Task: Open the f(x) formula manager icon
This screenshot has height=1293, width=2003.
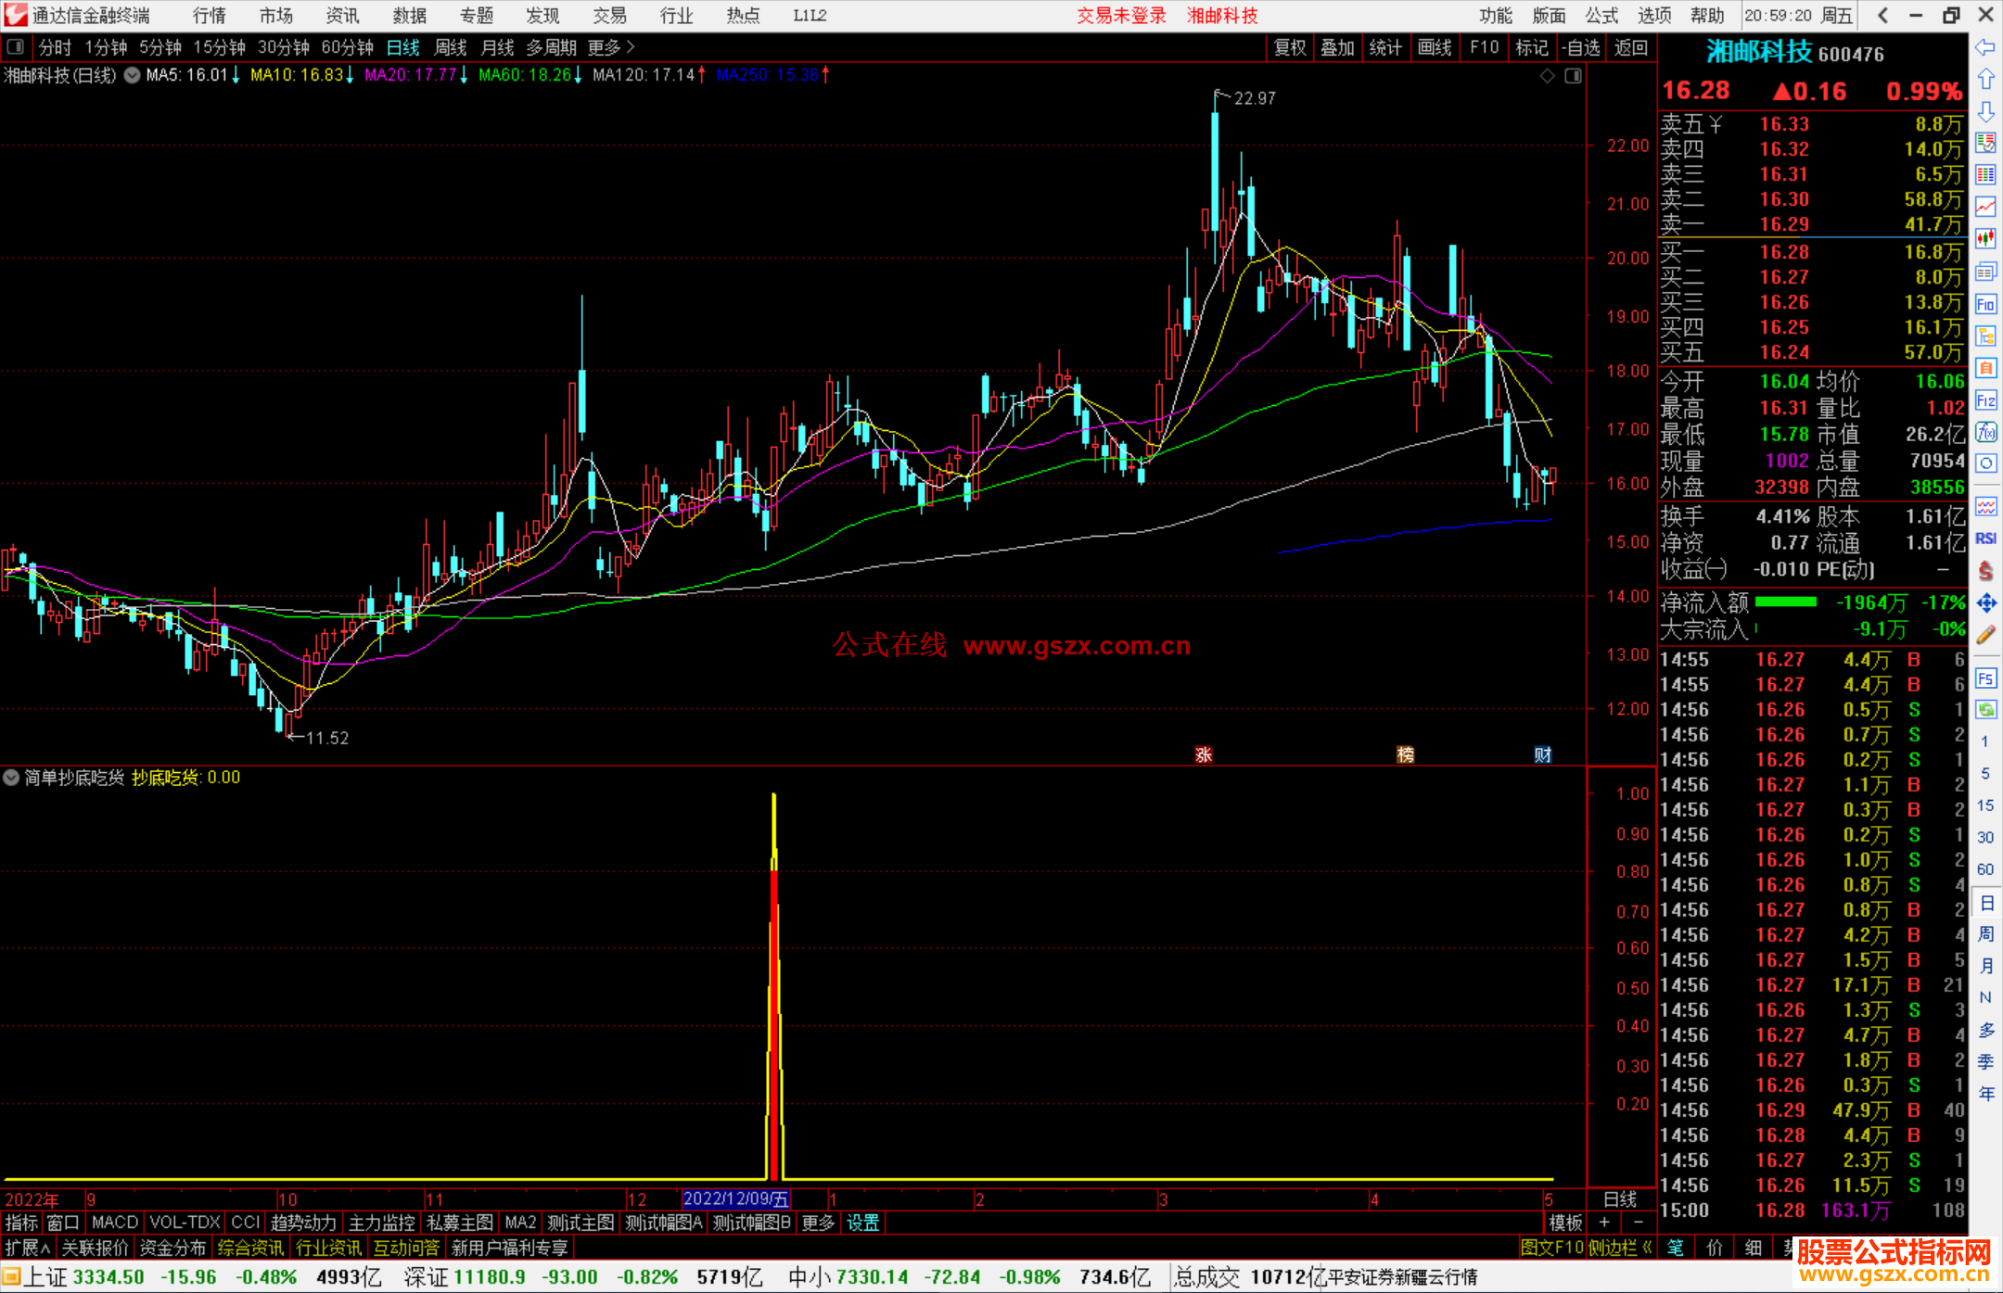Action: pyautogui.click(x=1985, y=432)
